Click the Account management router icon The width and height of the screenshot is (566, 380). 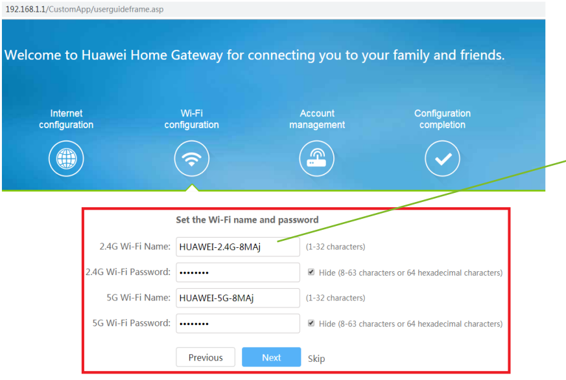(x=317, y=159)
